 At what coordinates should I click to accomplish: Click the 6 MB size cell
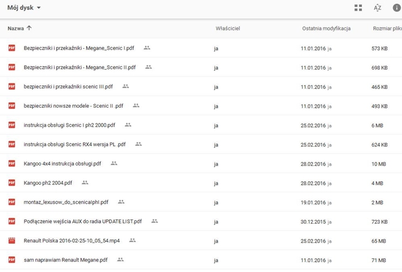coord(377,125)
